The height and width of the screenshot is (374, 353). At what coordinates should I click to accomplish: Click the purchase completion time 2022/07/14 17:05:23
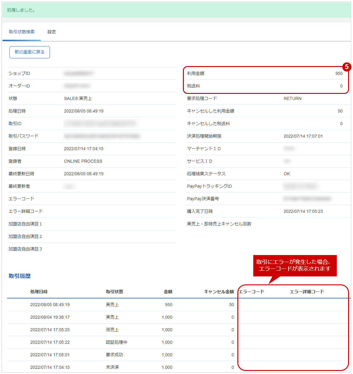point(303,211)
